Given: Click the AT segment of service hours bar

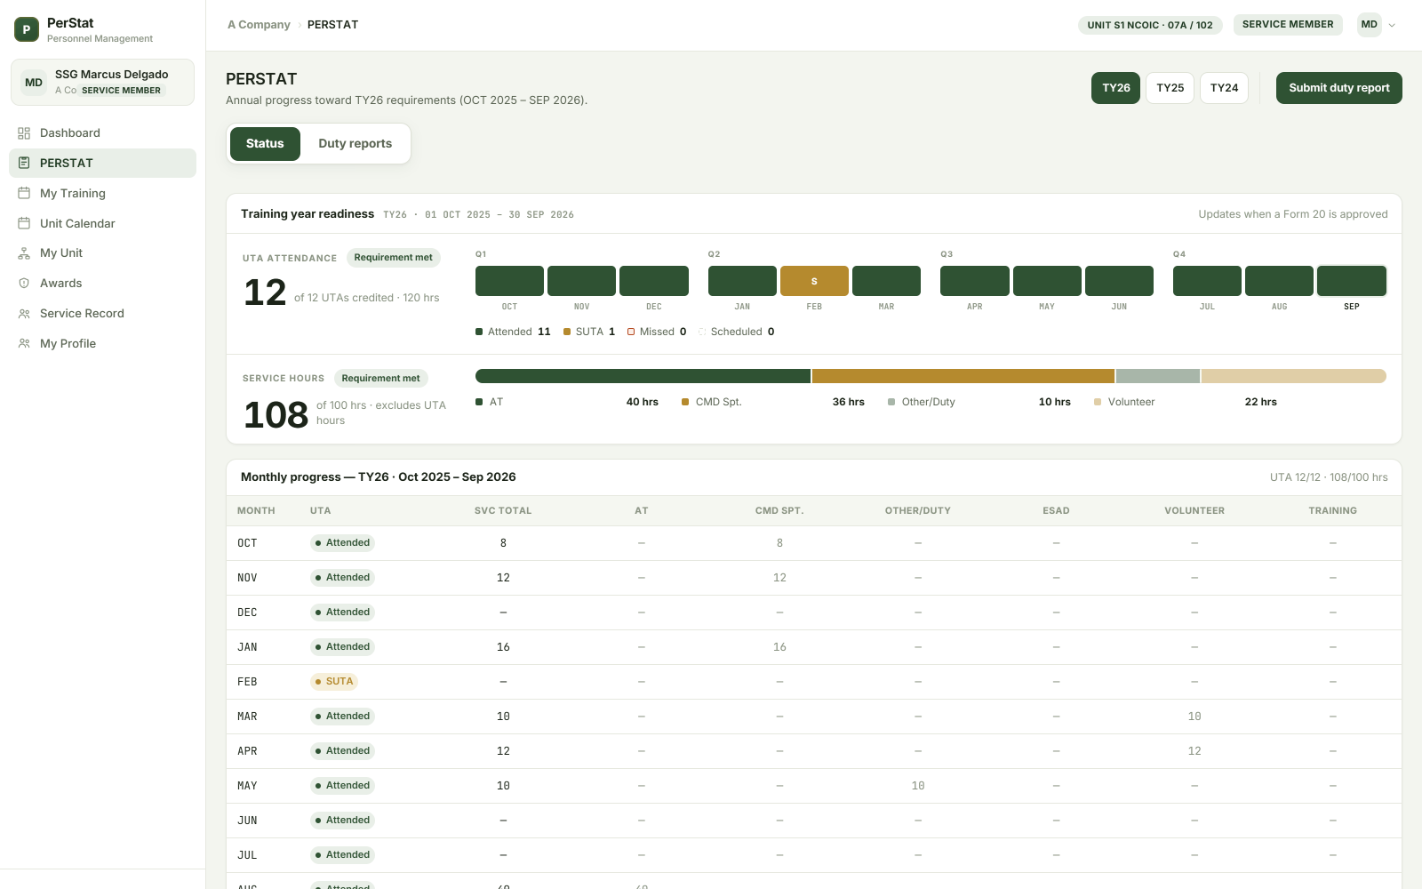Looking at the screenshot, I should point(643,376).
